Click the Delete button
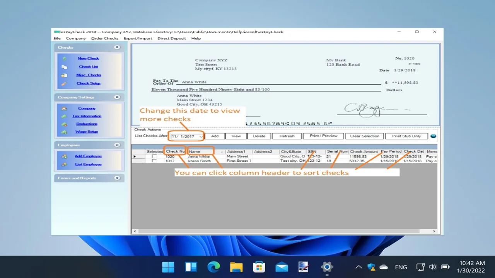This screenshot has height=278, width=495. click(x=259, y=136)
